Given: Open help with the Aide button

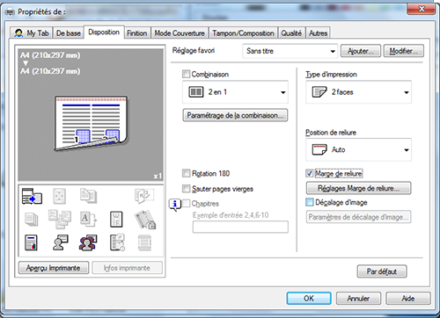Looking at the screenshot, I should tap(408, 299).
